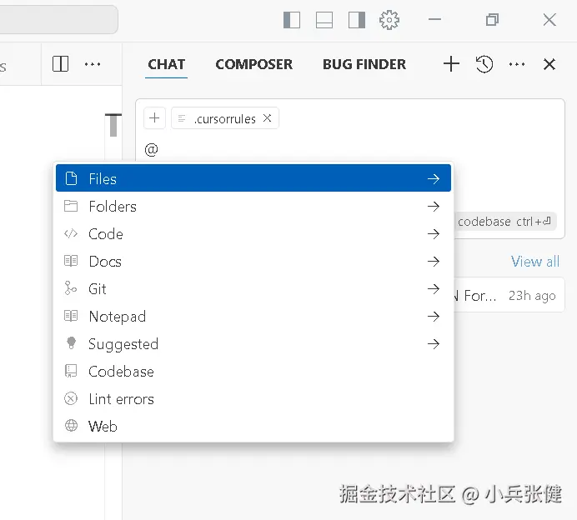Viewport: 577px width, 520px height.
Task: Restore down the window
Action: [x=492, y=19]
